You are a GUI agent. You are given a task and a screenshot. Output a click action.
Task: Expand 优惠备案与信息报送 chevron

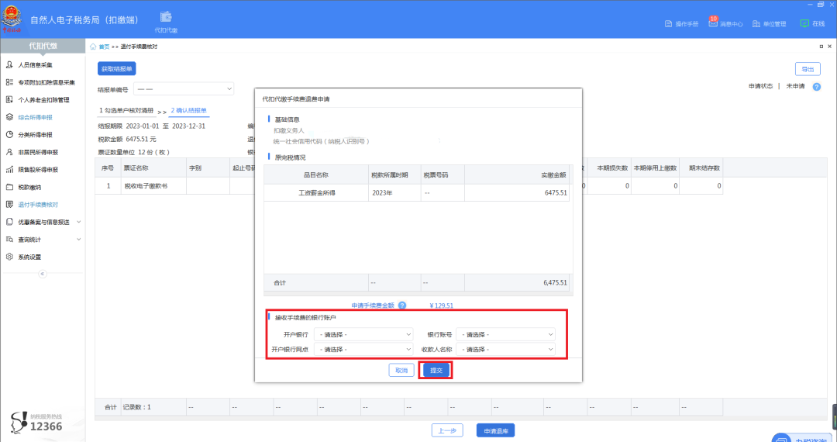coord(79,222)
